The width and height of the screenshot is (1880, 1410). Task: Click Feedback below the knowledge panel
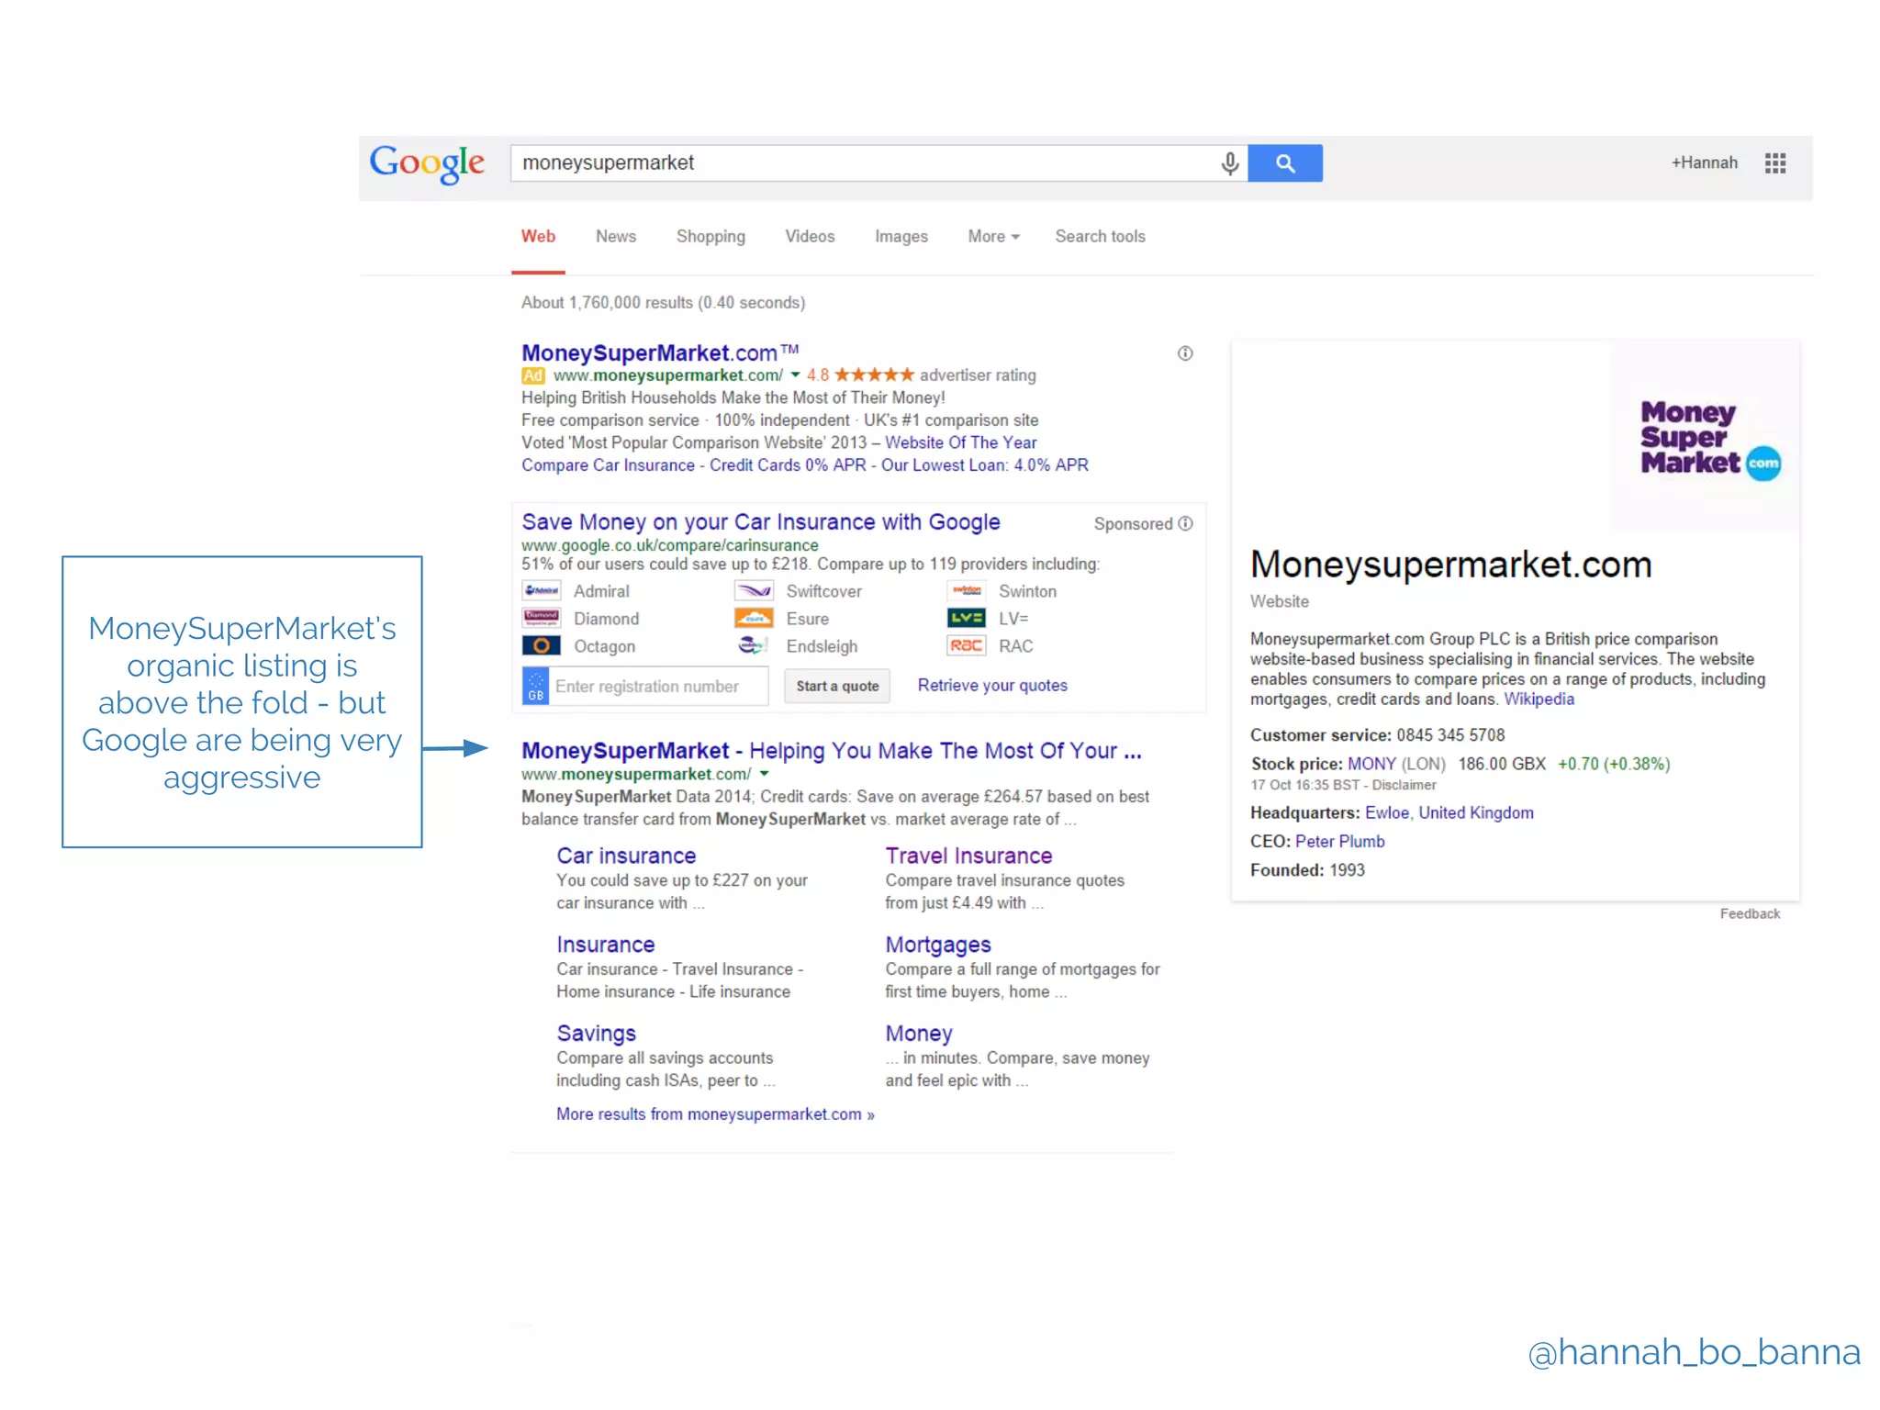(x=1750, y=914)
